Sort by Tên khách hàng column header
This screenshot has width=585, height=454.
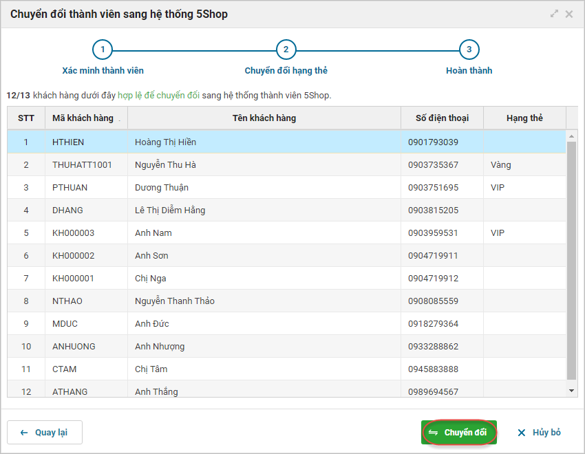[264, 118]
